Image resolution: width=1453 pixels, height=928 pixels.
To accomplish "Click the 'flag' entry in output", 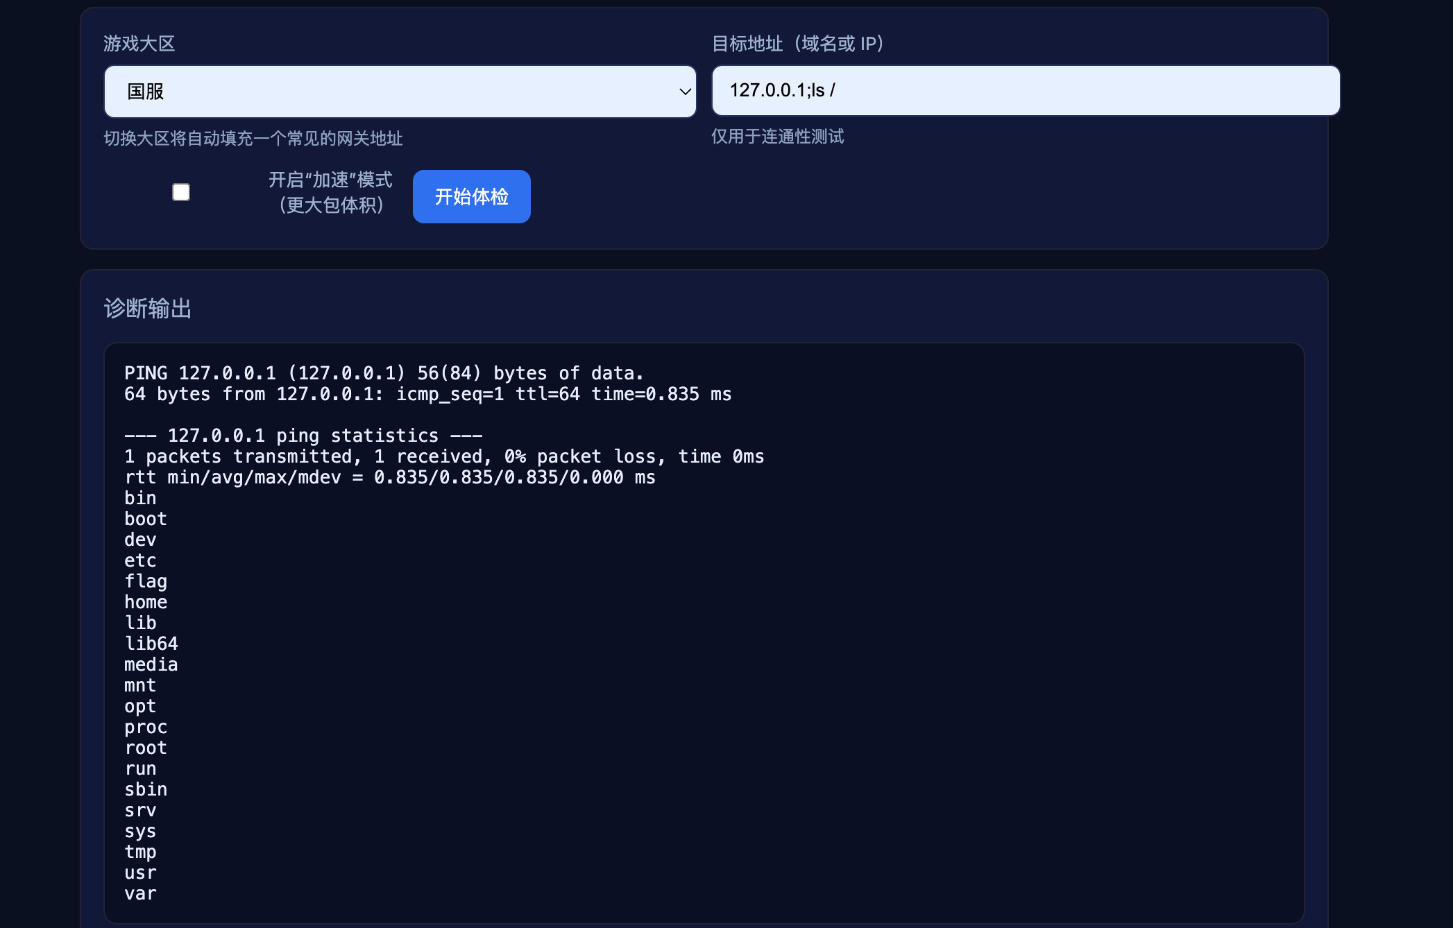I will tap(146, 581).
